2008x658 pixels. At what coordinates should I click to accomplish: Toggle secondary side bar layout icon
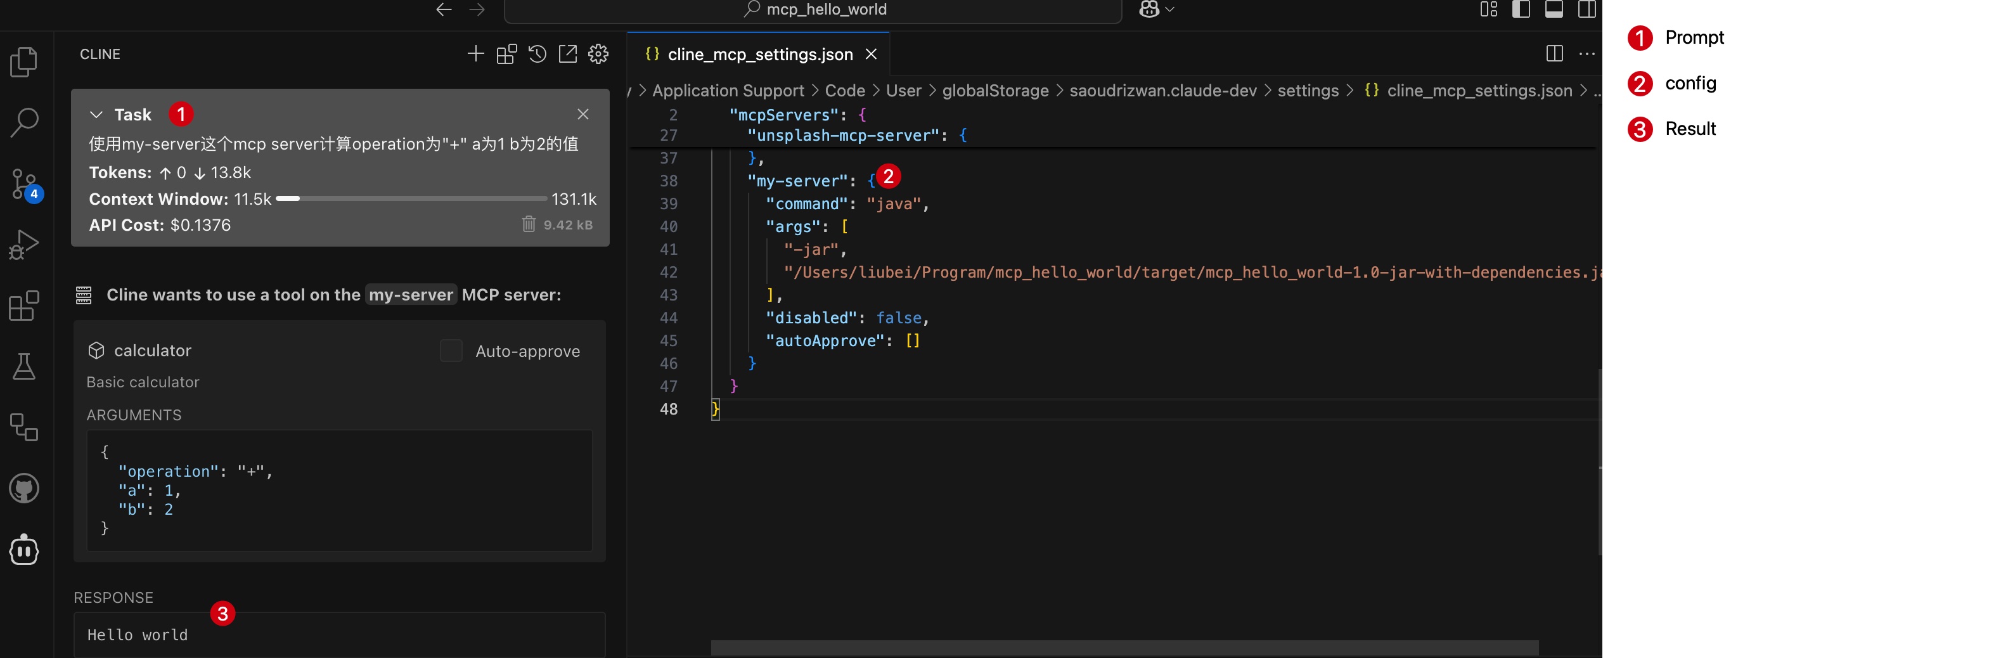(1586, 10)
